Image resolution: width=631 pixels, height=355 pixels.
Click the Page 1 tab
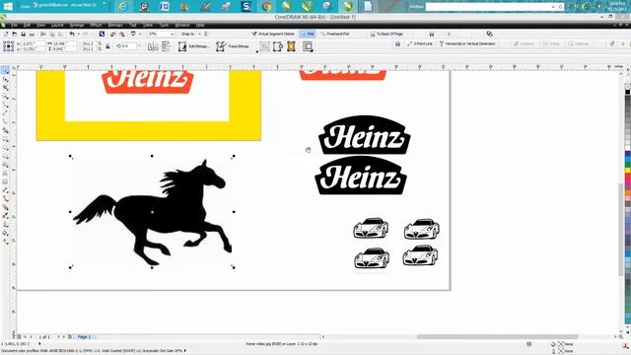(x=84, y=336)
